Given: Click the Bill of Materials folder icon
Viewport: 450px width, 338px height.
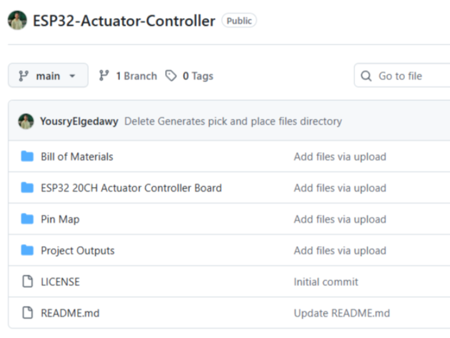Looking at the screenshot, I should point(27,156).
